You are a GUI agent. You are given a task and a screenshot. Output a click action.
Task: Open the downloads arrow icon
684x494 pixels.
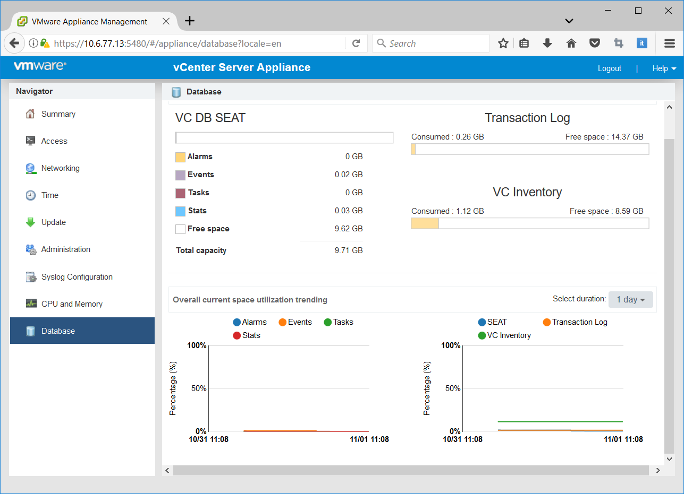[547, 44]
